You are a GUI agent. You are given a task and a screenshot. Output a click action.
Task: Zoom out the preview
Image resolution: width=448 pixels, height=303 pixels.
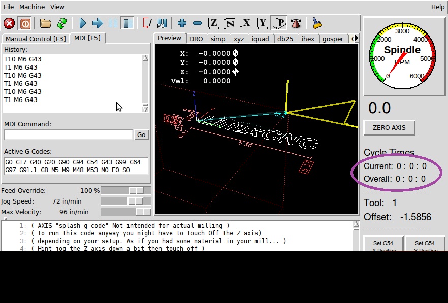coord(197,23)
